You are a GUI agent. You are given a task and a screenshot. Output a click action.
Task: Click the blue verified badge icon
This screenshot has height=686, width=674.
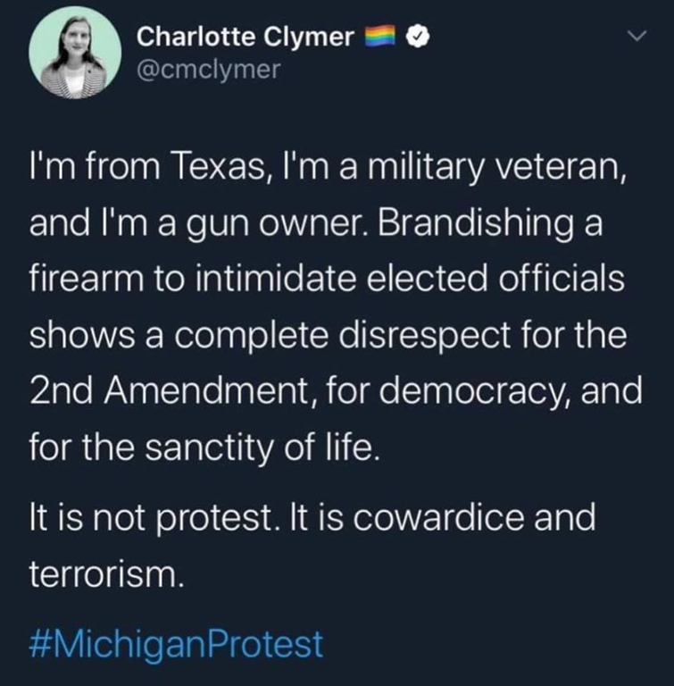(x=418, y=37)
